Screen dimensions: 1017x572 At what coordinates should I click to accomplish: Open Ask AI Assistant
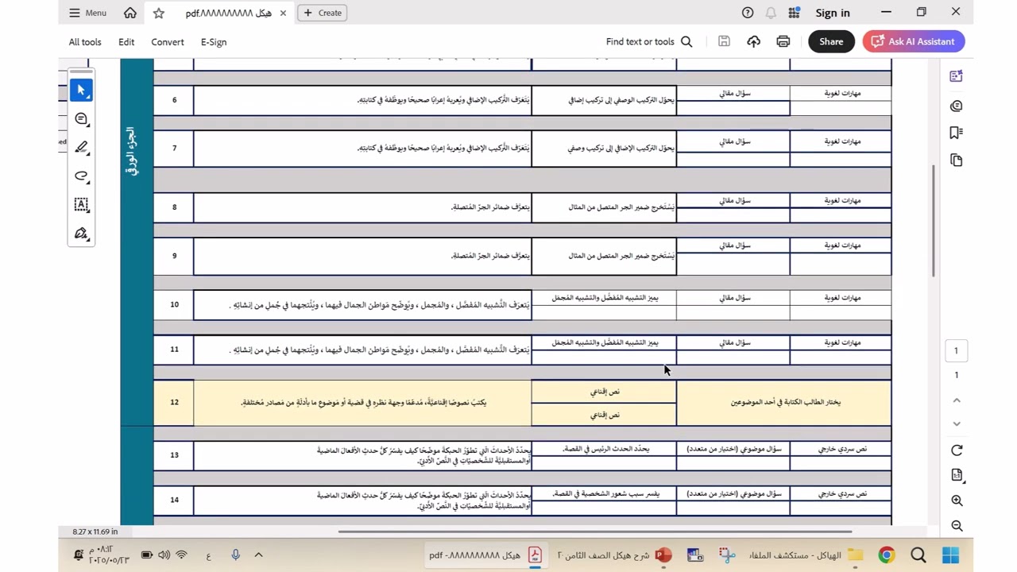pyautogui.click(x=914, y=41)
